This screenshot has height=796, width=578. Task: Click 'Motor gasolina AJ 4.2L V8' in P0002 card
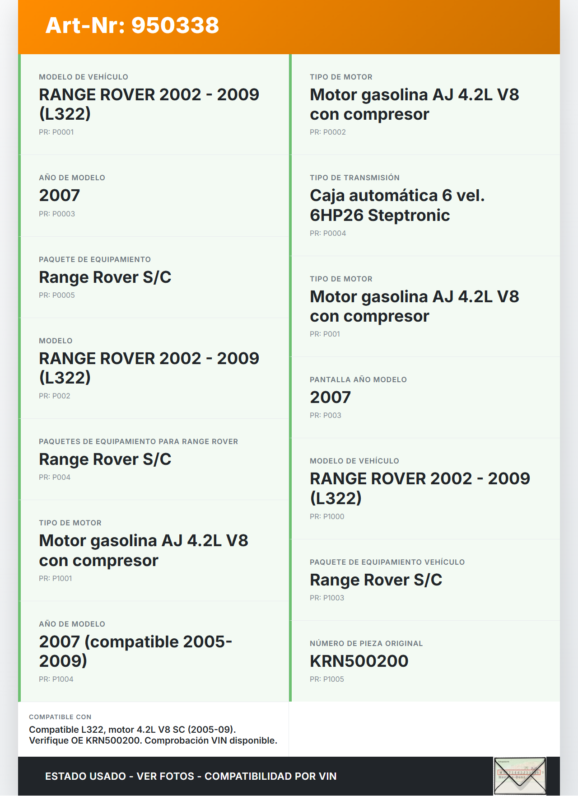(x=415, y=94)
